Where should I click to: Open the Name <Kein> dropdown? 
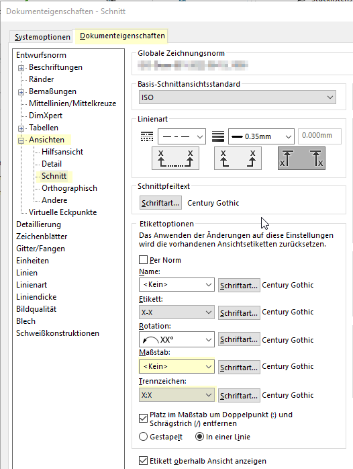click(x=176, y=284)
